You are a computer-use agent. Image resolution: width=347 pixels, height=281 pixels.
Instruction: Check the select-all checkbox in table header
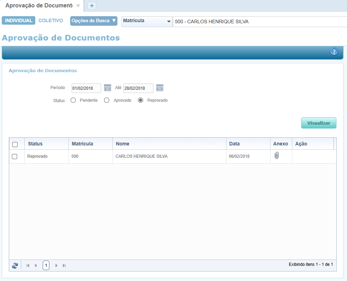point(15,144)
